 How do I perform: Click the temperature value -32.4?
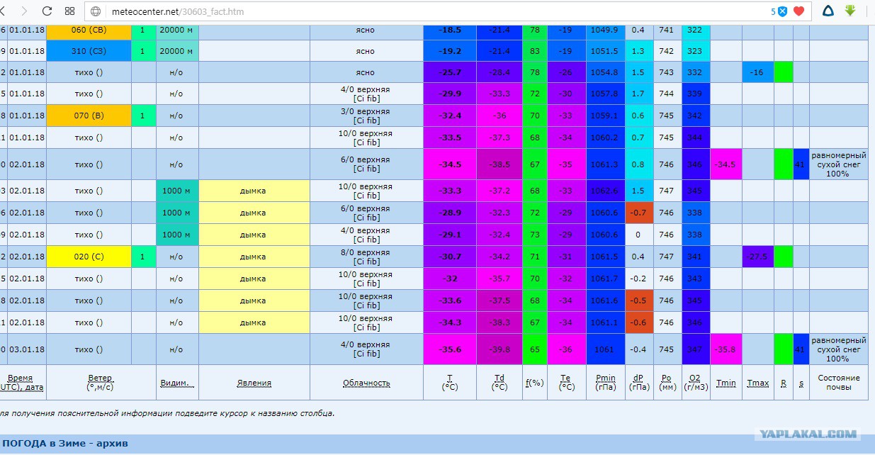[x=450, y=116]
